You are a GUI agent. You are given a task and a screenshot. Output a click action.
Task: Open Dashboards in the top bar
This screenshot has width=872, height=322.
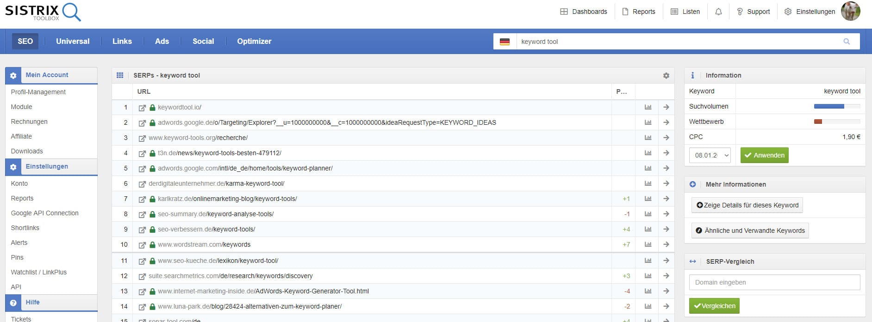coord(584,12)
